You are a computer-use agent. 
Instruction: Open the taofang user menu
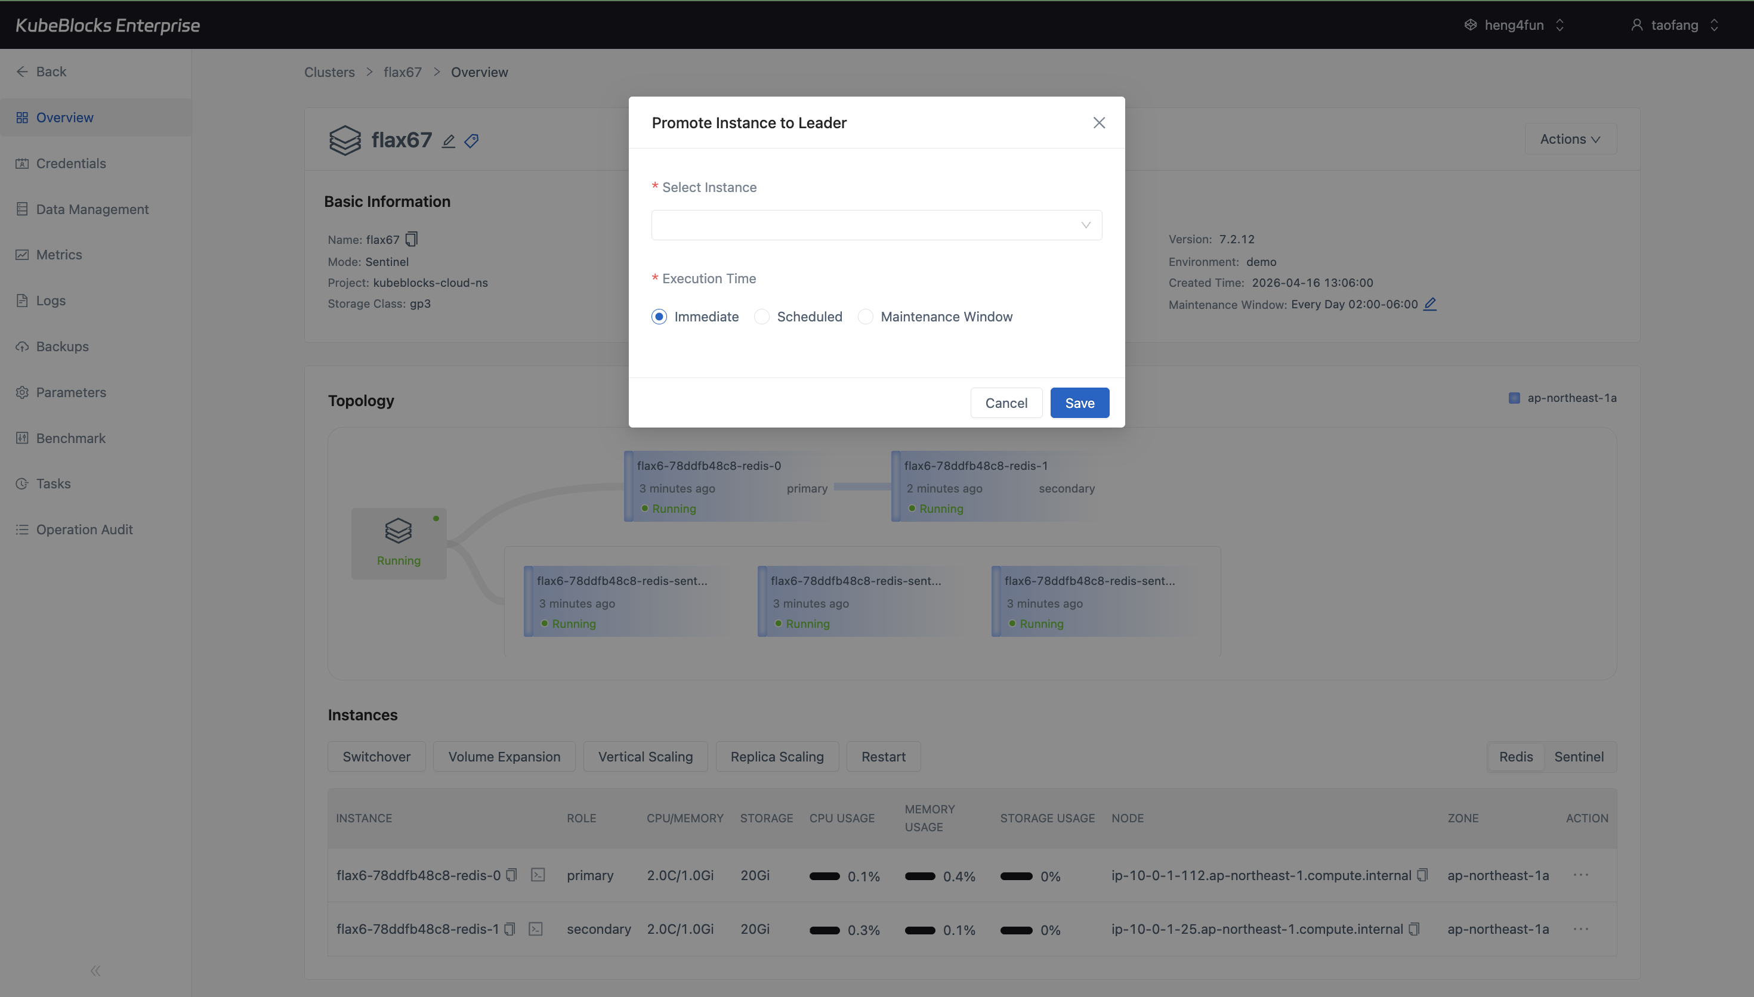(1675, 24)
